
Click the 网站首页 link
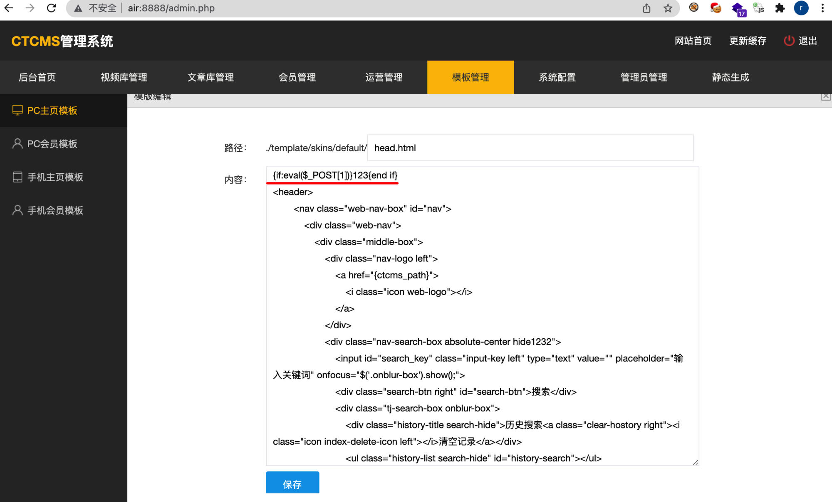693,40
